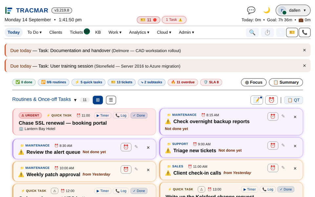This screenshot has height=197, width=315.
Task: Switch to grid card view
Action: [98, 100]
